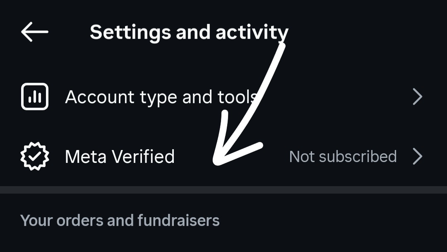Open Your orders and fundraisers section
The image size is (447, 252).
(120, 220)
